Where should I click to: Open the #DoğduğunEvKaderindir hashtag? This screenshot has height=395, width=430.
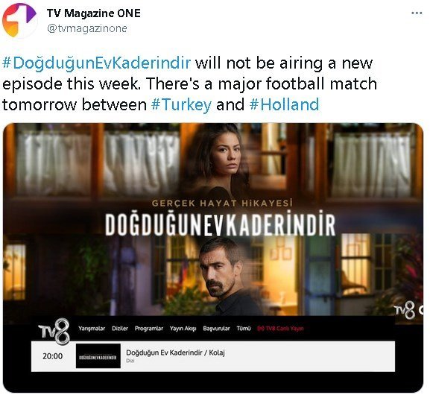click(x=96, y=63)
